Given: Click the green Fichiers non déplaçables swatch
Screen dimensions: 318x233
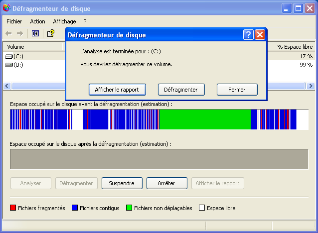Looking at the screenshot, I should pos(129,208).
